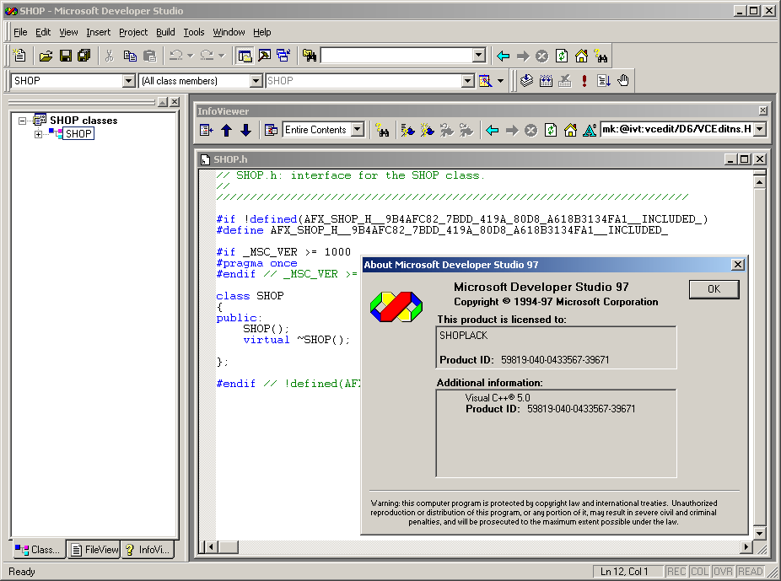Open the Window menu
This screenshot has width=781, height=581.
click(229, 32)
